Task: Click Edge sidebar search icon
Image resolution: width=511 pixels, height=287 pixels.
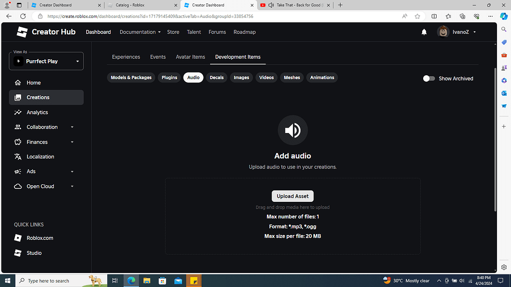Action: [504, 29]
